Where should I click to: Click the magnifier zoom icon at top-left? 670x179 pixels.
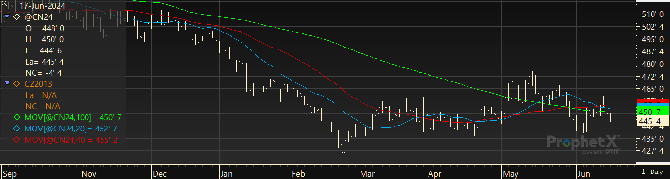[4, 3]
